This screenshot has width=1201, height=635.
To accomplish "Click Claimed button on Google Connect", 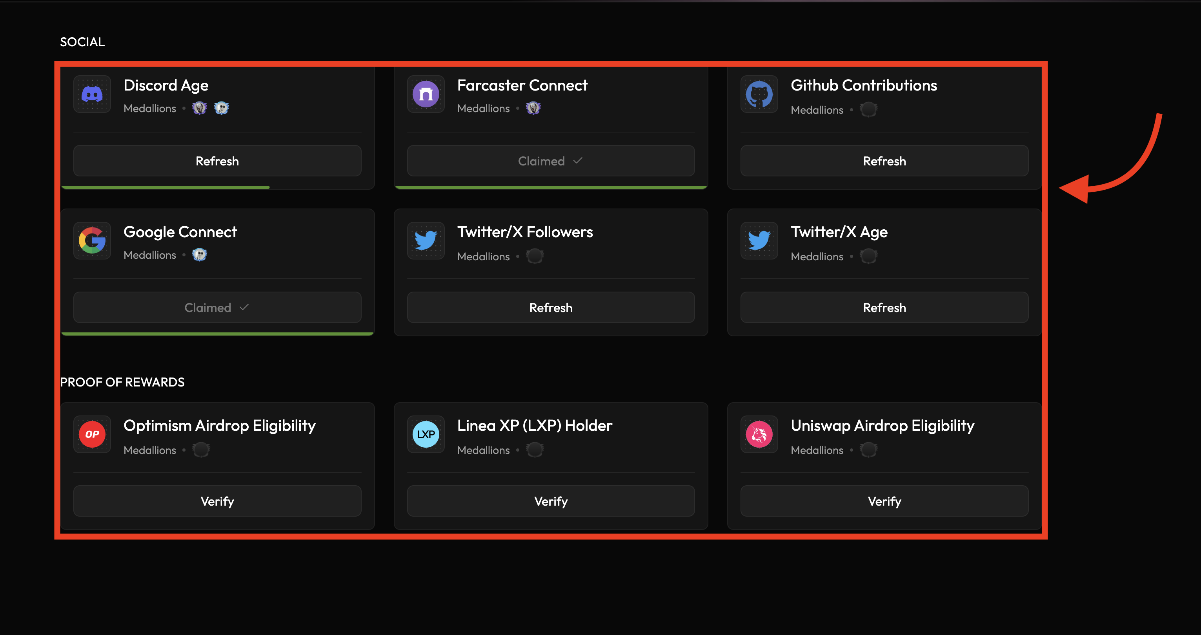I will [217, 307].
